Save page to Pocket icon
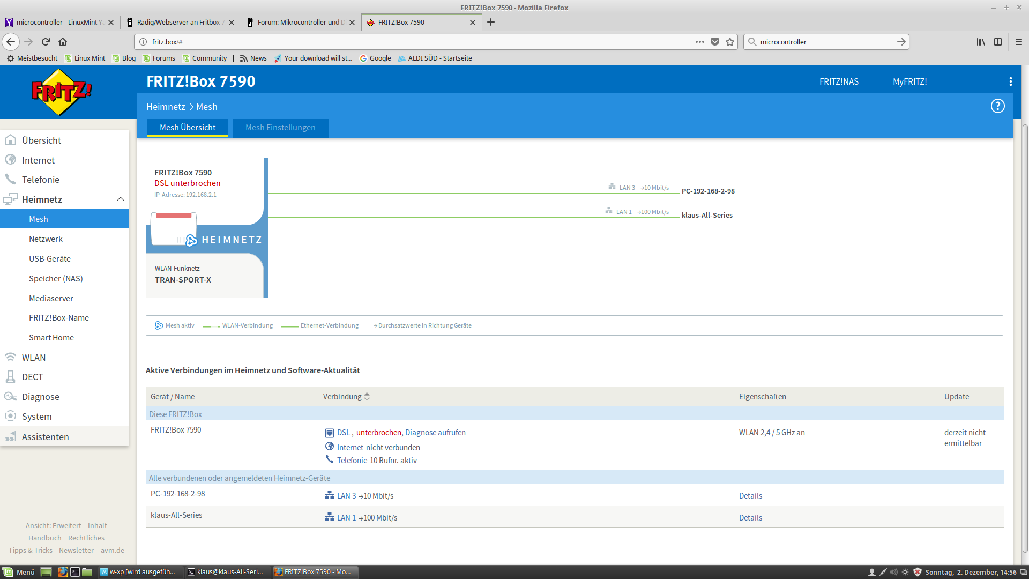This screenshot has height=579, width=1029. pyautogui.click(x=714, y=42)
